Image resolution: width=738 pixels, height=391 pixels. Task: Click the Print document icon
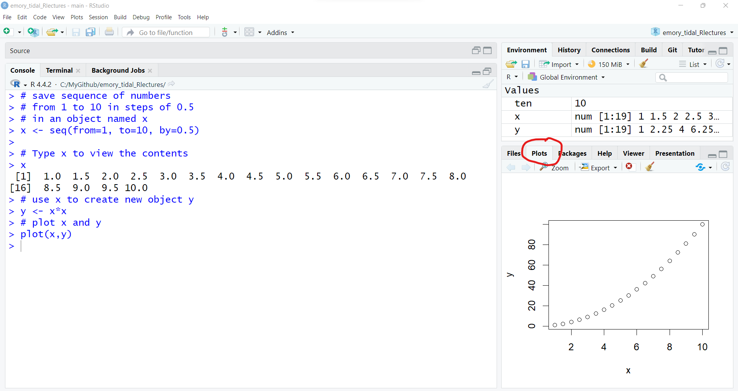coord(109,32)
